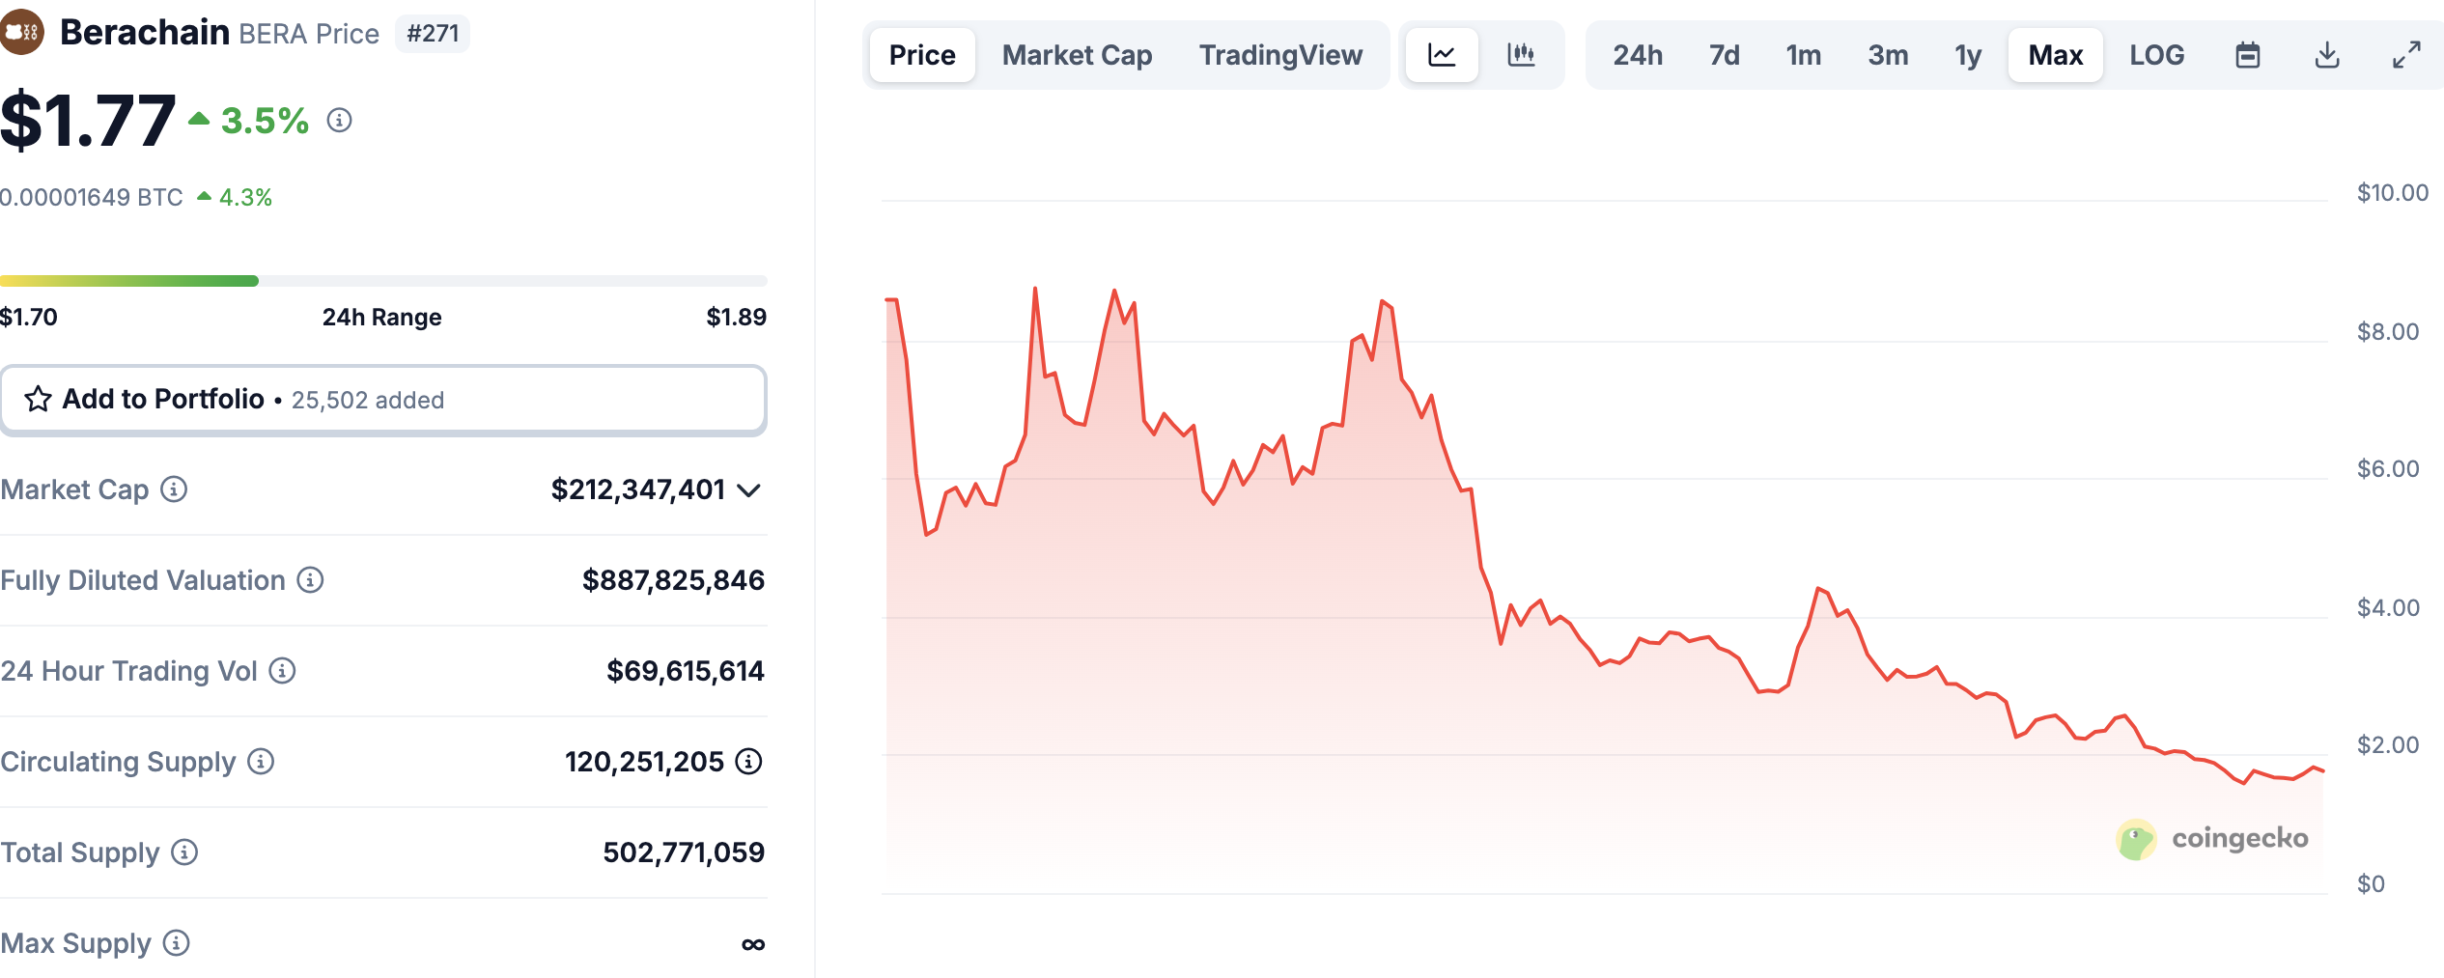Set chart range to 1m
This screenshot has height=978, width=2444.
(x=1803, y=55)
